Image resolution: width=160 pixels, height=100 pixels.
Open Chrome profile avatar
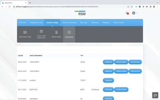(154, 7)
